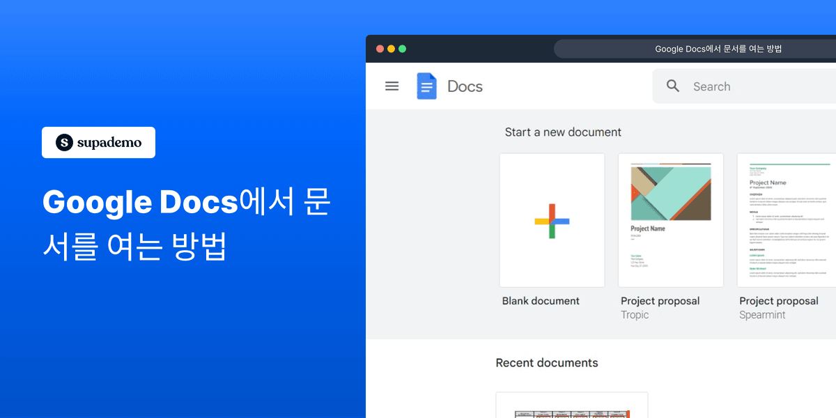
Task: Open the main navigation hamburger menu
Action: pyautogui.click(x=392, y=86)
